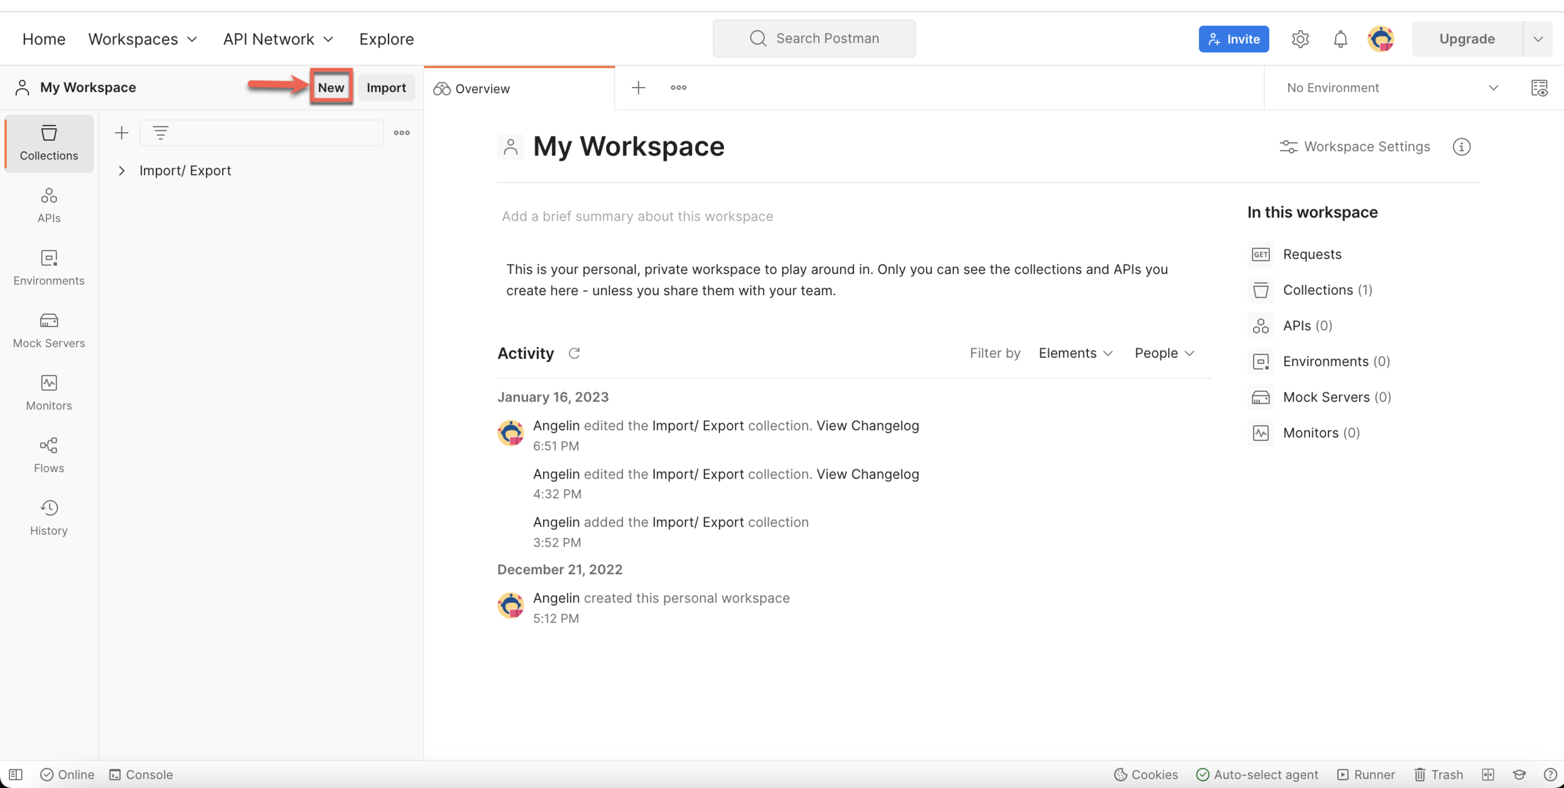Click Auto-select agent in status bar
Screen dimensions: 1564x788
[1257, 774]
